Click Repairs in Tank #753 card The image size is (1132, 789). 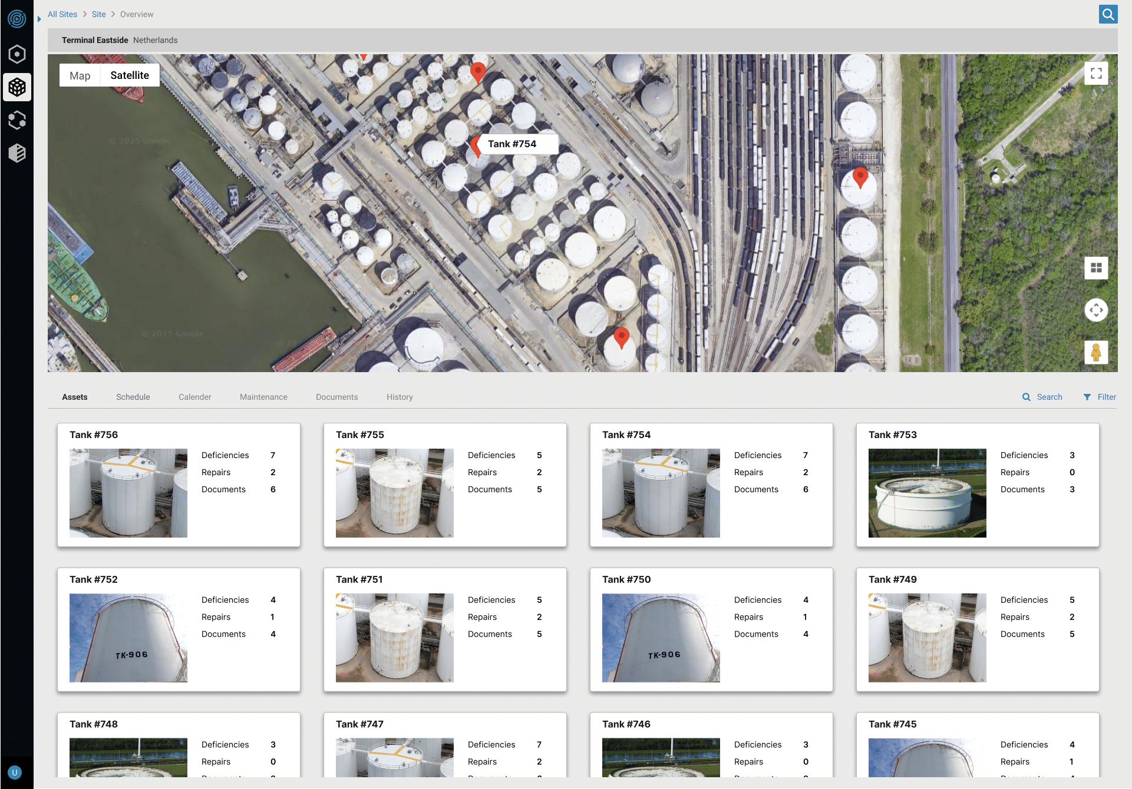1015,472
